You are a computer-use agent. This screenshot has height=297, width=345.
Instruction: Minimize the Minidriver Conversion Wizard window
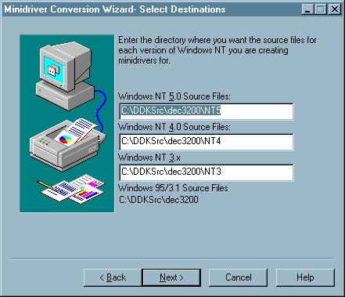(x=308, y=9)
